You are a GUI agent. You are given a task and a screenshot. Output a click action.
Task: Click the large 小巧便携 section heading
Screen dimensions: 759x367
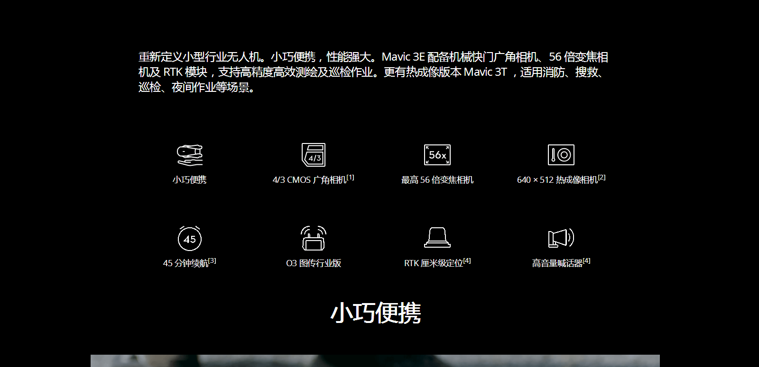tap(376, 313)
